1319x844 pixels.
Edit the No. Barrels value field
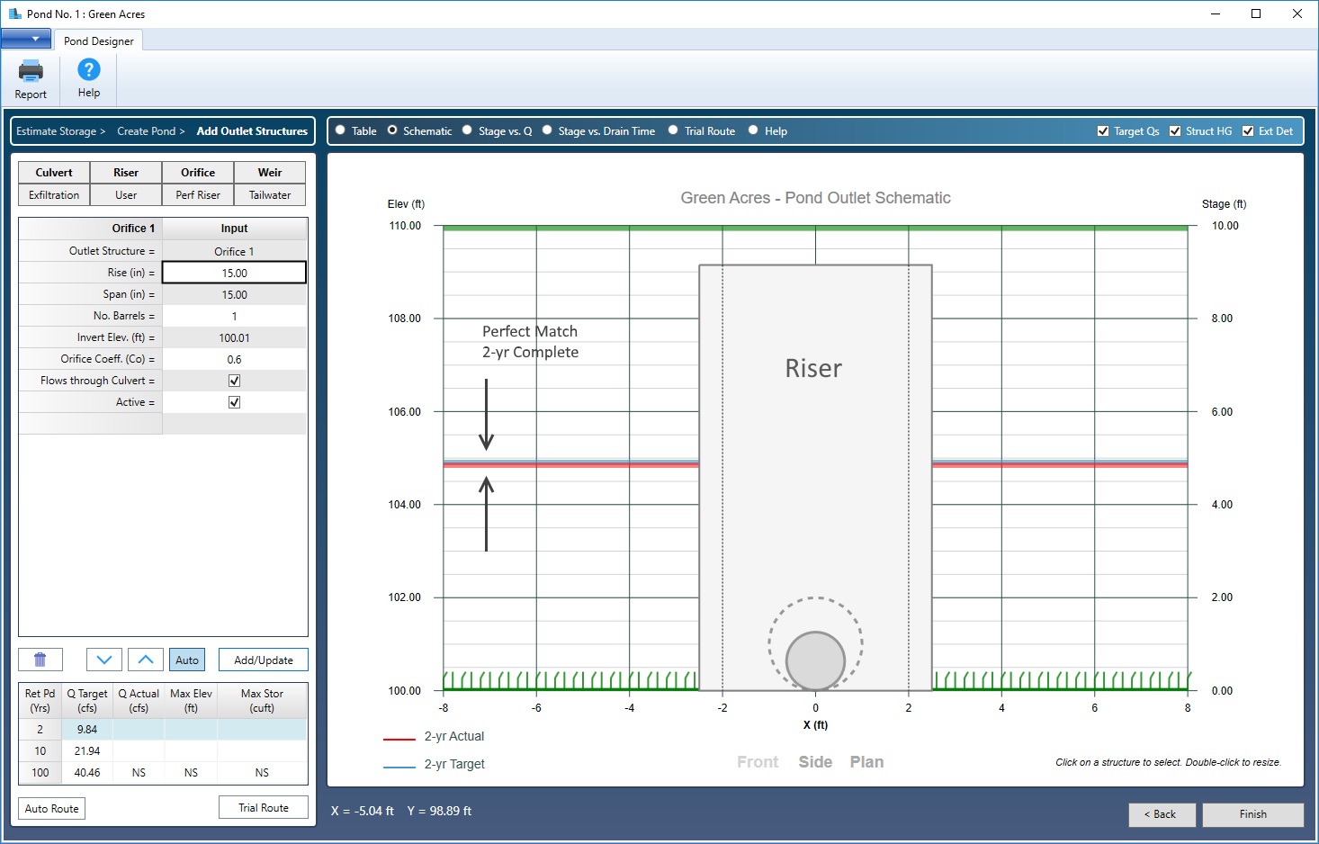pyautogui.click(x=235, y=316)
